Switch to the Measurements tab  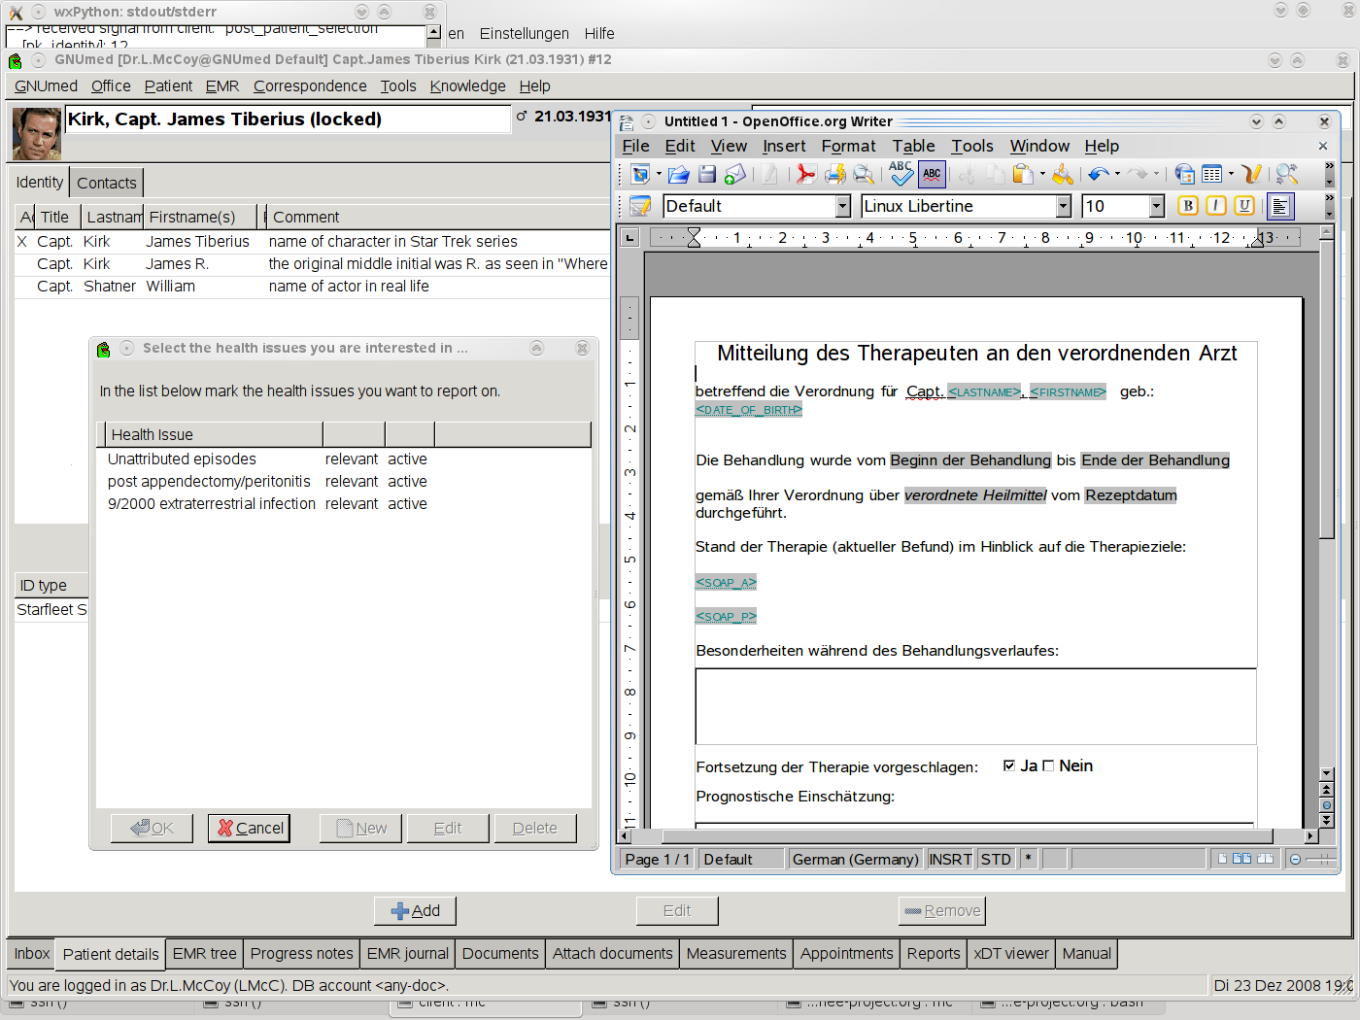click(x=736, y=954)
